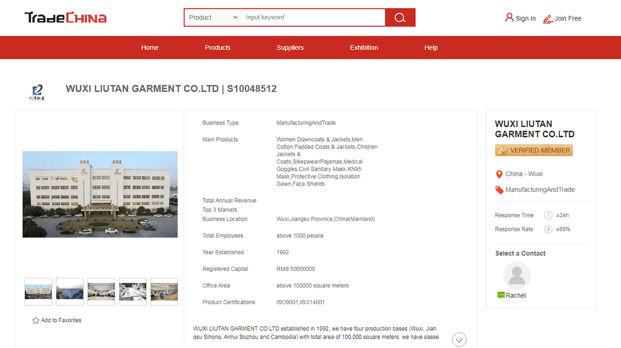Viewport: 621px width, 348px height.
Task: Type in the Input keyword search field
Action: [x=313, y=18]
